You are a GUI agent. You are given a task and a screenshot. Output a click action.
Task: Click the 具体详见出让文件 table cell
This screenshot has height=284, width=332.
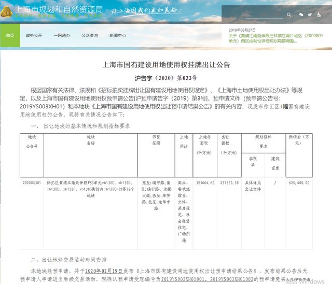[251, 184]
